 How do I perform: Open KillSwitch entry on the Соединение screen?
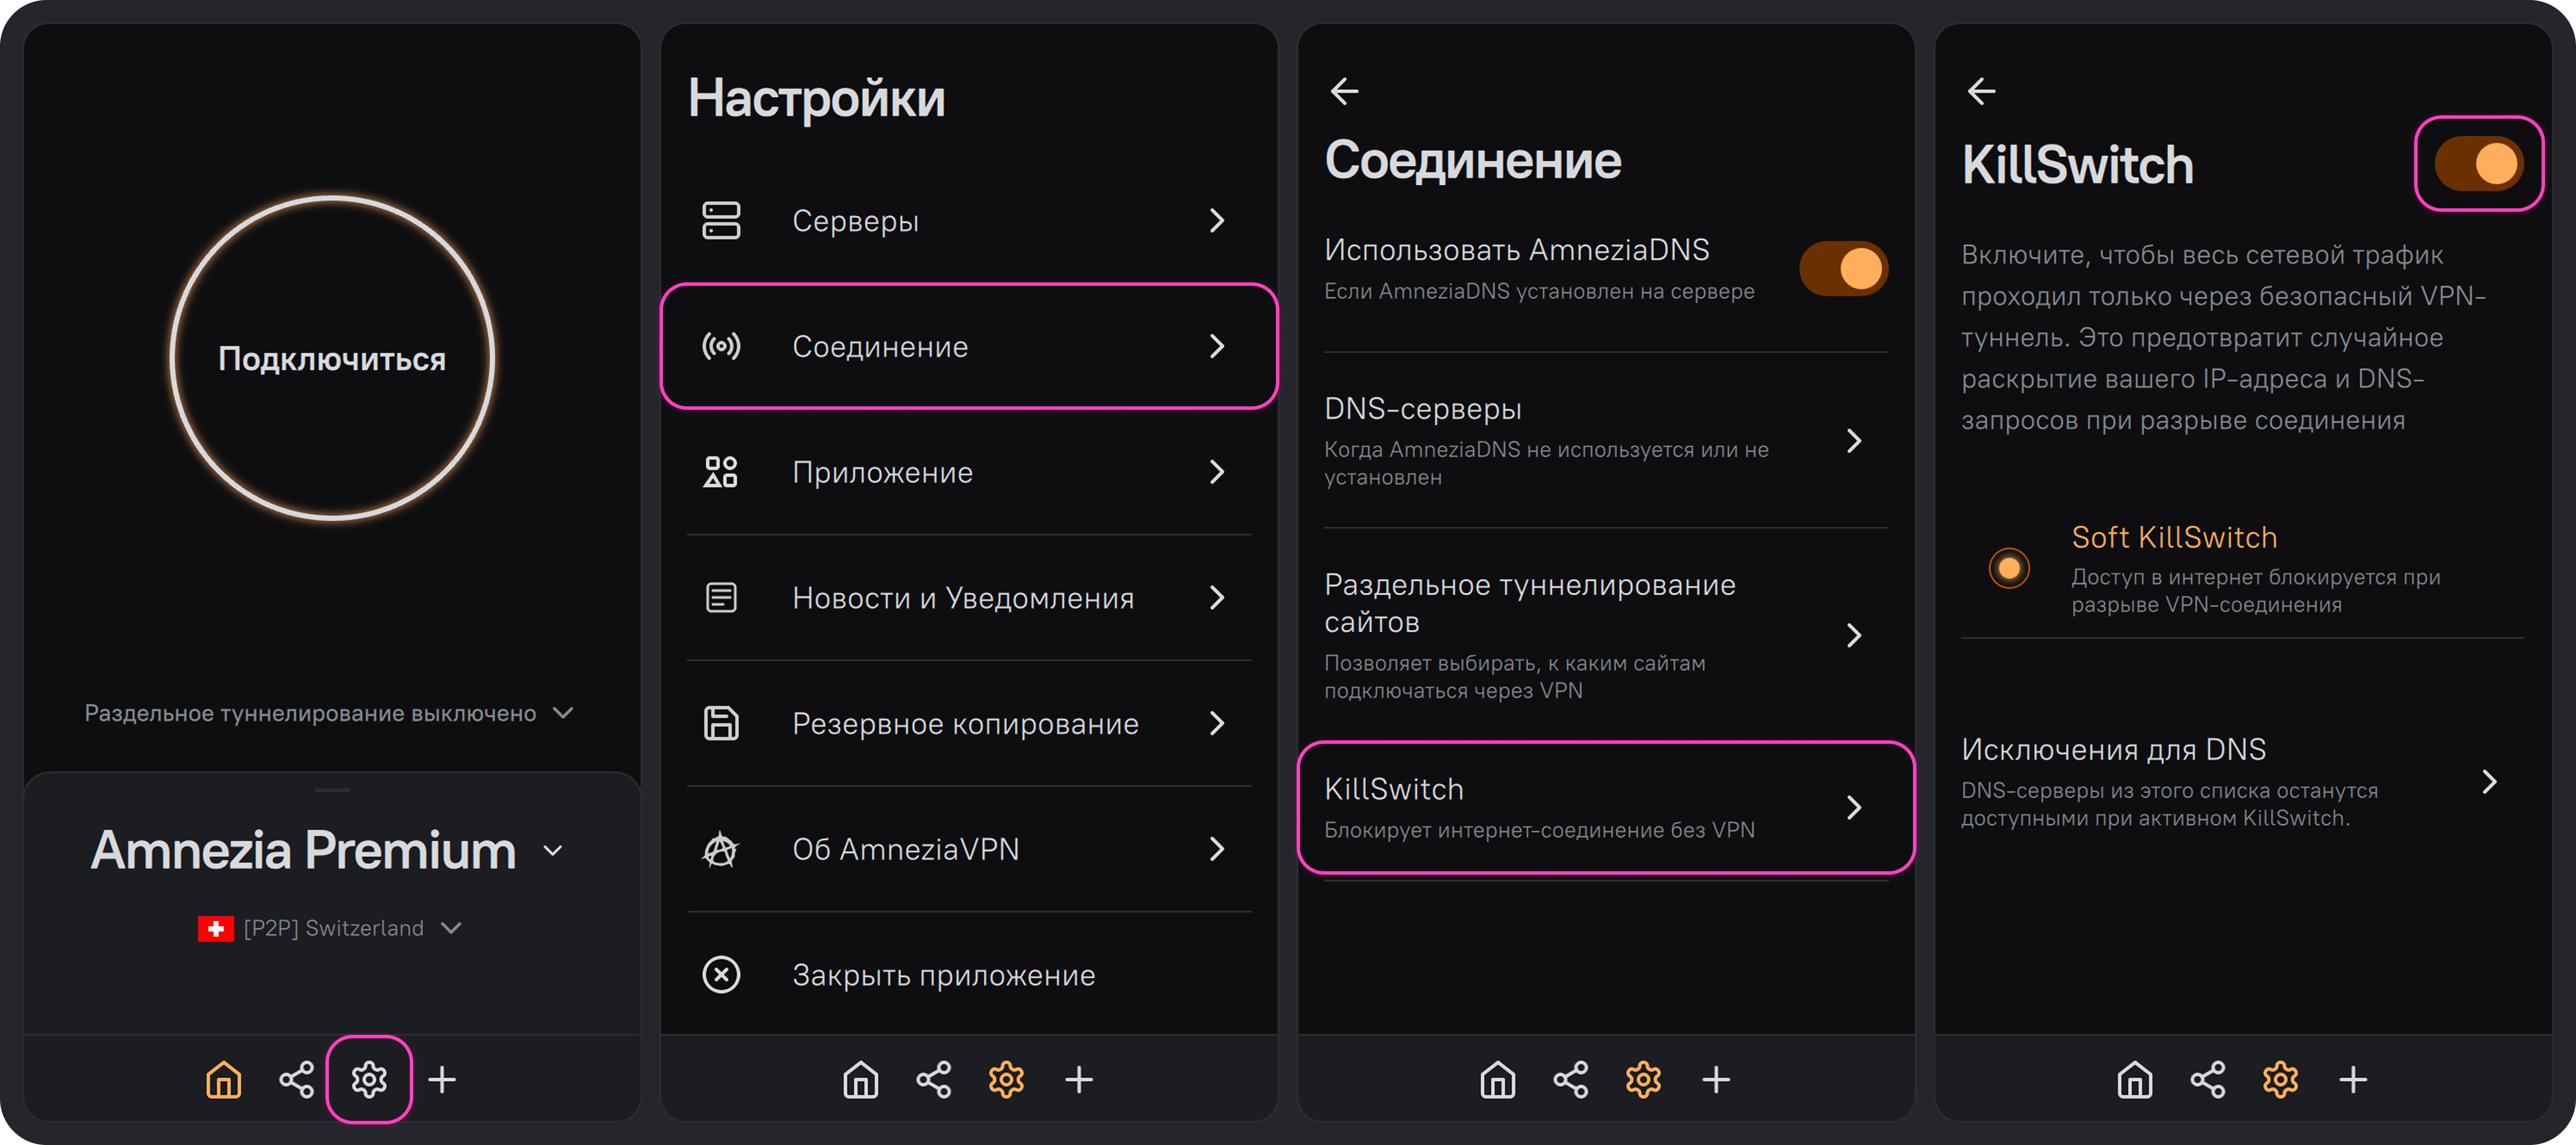tap(1606, 807)
